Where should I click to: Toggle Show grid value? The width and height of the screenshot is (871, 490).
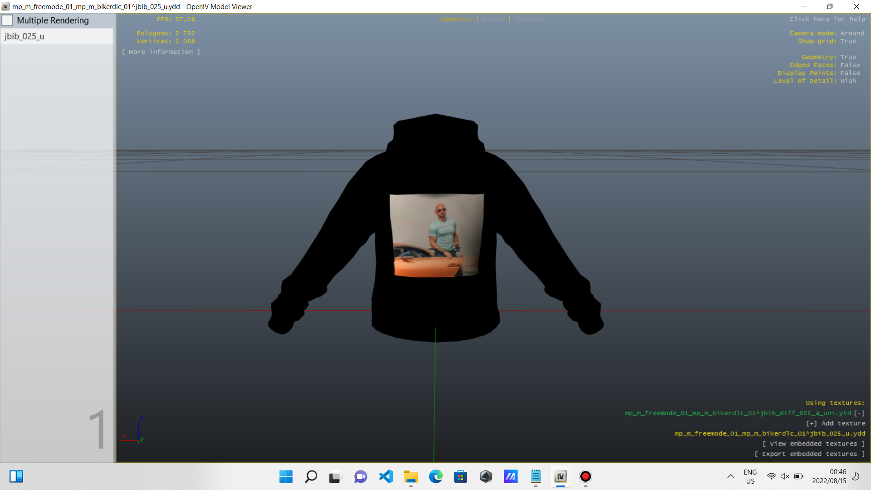click(x=848, y=41)
